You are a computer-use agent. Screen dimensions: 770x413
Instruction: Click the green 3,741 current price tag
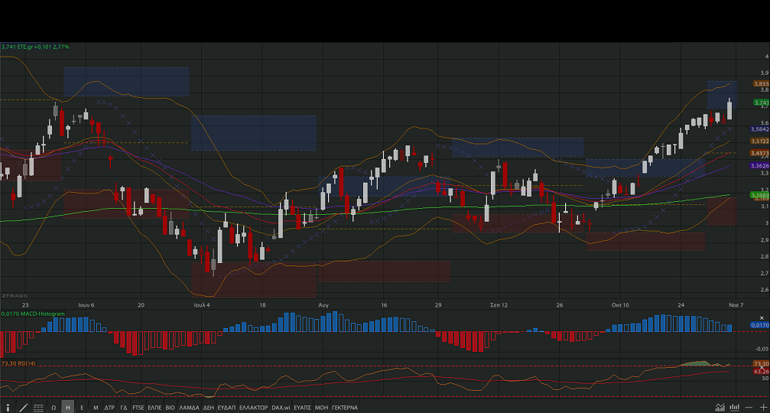coord(762,102)
